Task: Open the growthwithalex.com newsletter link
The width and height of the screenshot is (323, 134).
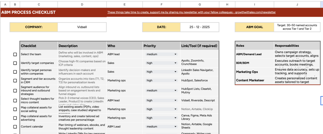Action: tap(191, 12)
